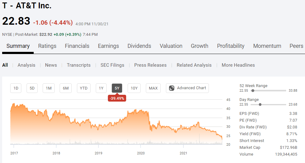Click the day high 23.68
Screen dimensions: 305x163
[x=293, y=105]
